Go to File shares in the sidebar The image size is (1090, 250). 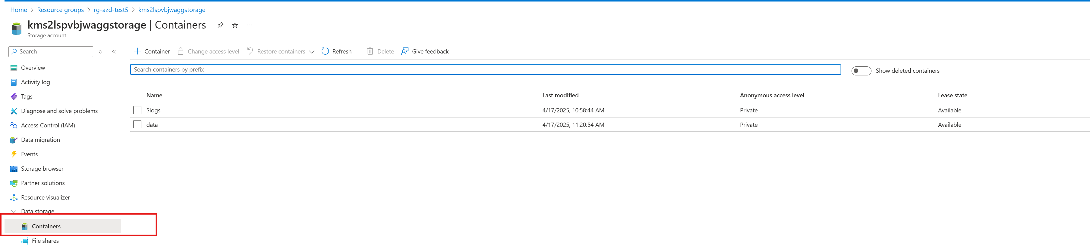point(45,241)
